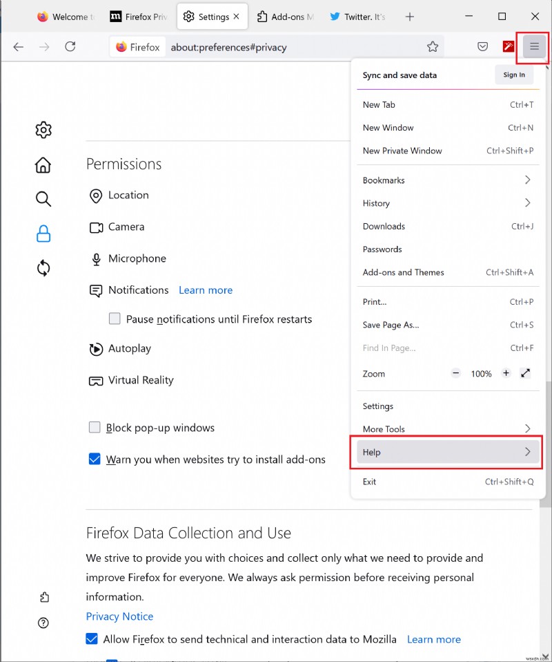Increase zoom with the plus button
This screenshot has width=552, height=662.
point(506,373)
